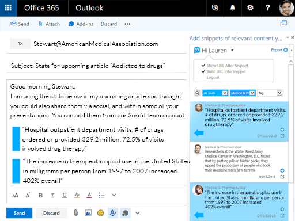Viewport: 295px width, 221px height.
Task: Click the To recipients button
Action: pyautogui.click(x=20, y=44)
